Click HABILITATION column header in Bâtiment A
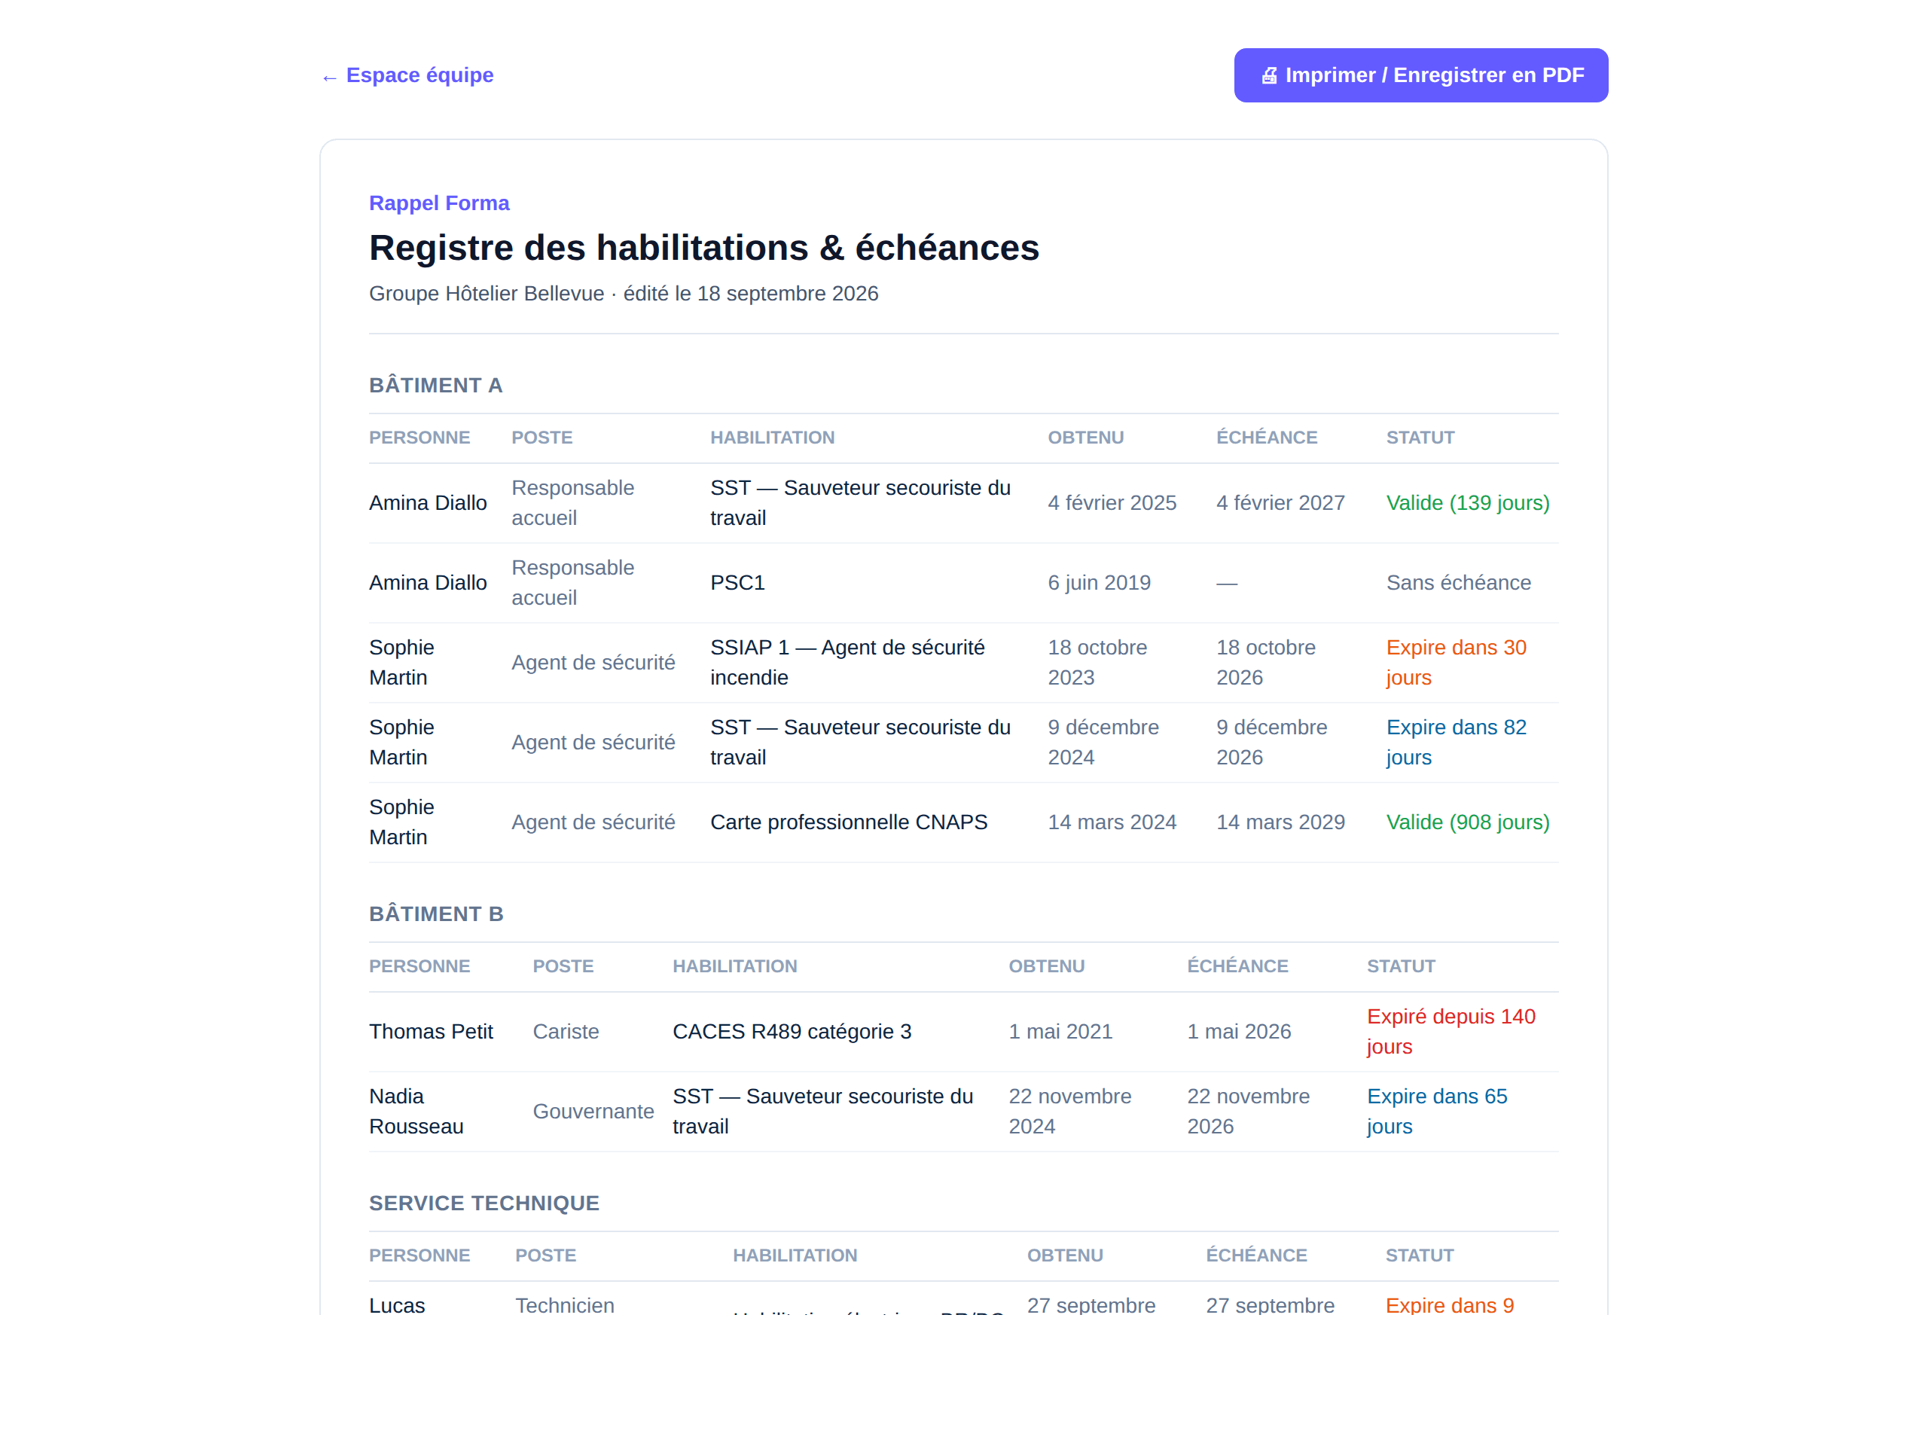The image size is (1928, 1446). (x=772, y=438)
